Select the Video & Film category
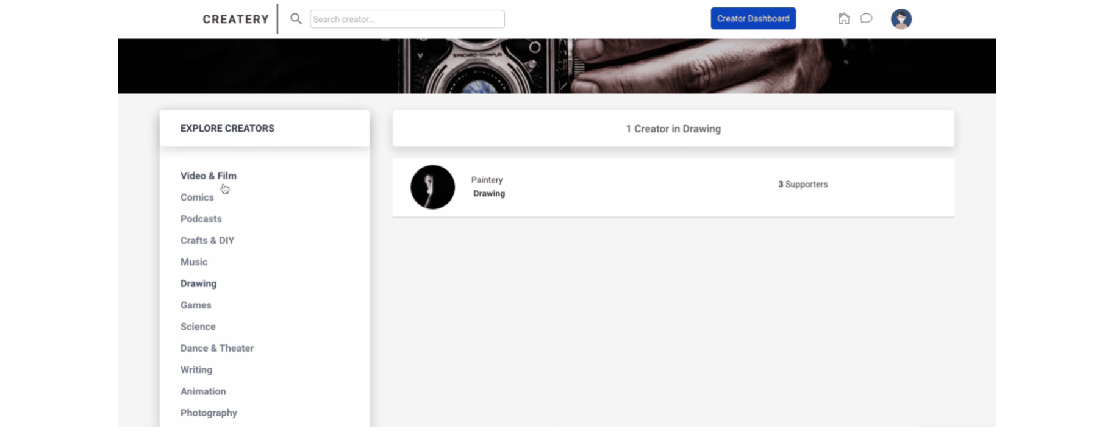 (x=209, y=176)
